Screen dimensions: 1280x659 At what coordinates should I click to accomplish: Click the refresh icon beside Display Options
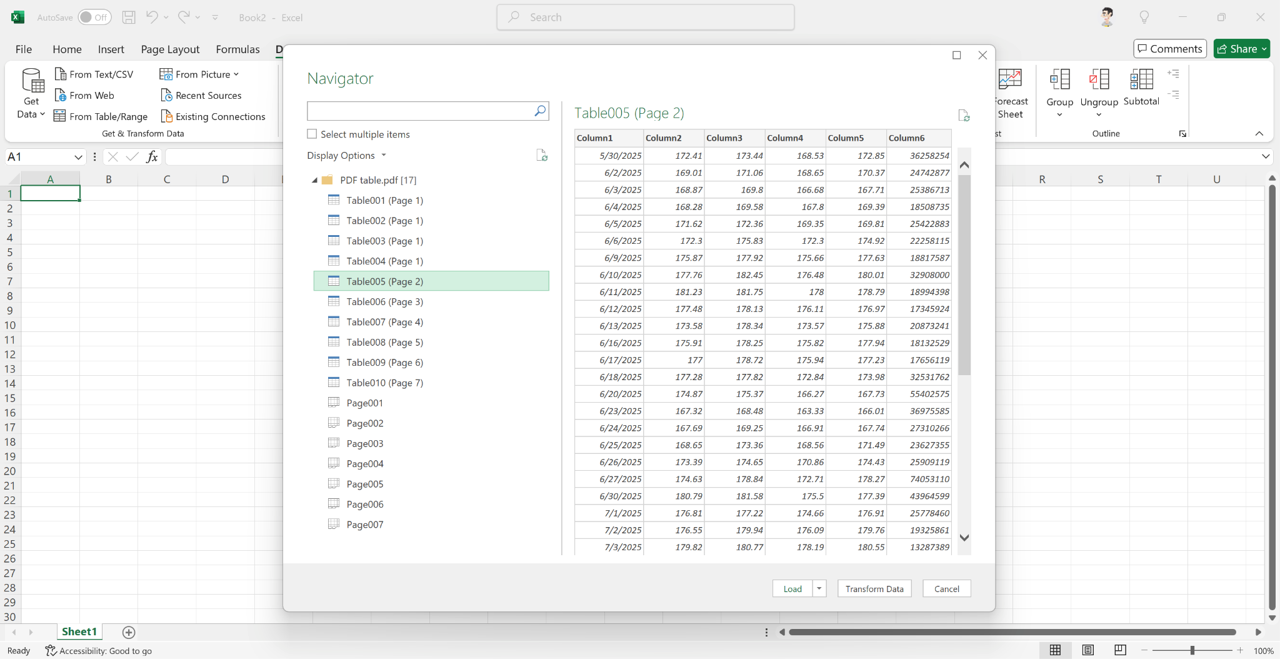pyautogui.click(x=542, y=155)
